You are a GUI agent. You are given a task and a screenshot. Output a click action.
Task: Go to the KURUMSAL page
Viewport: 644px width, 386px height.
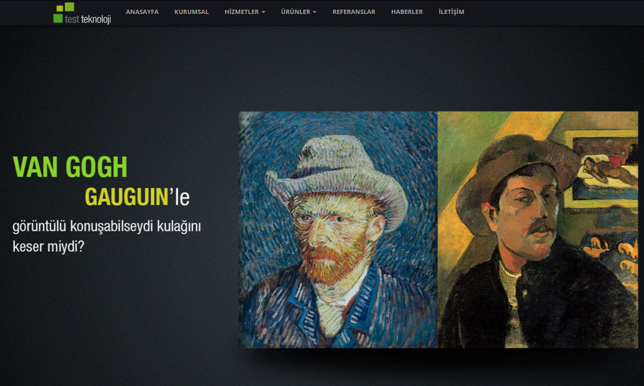(x=192, y=12)
